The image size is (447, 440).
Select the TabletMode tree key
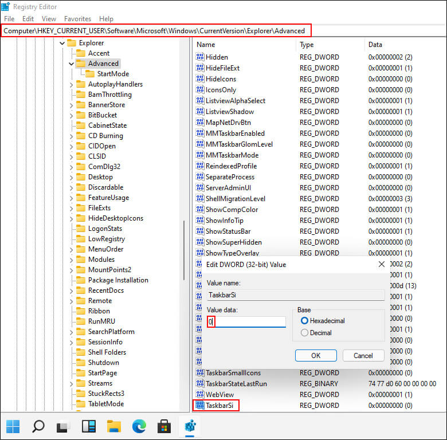click(106, 404)
